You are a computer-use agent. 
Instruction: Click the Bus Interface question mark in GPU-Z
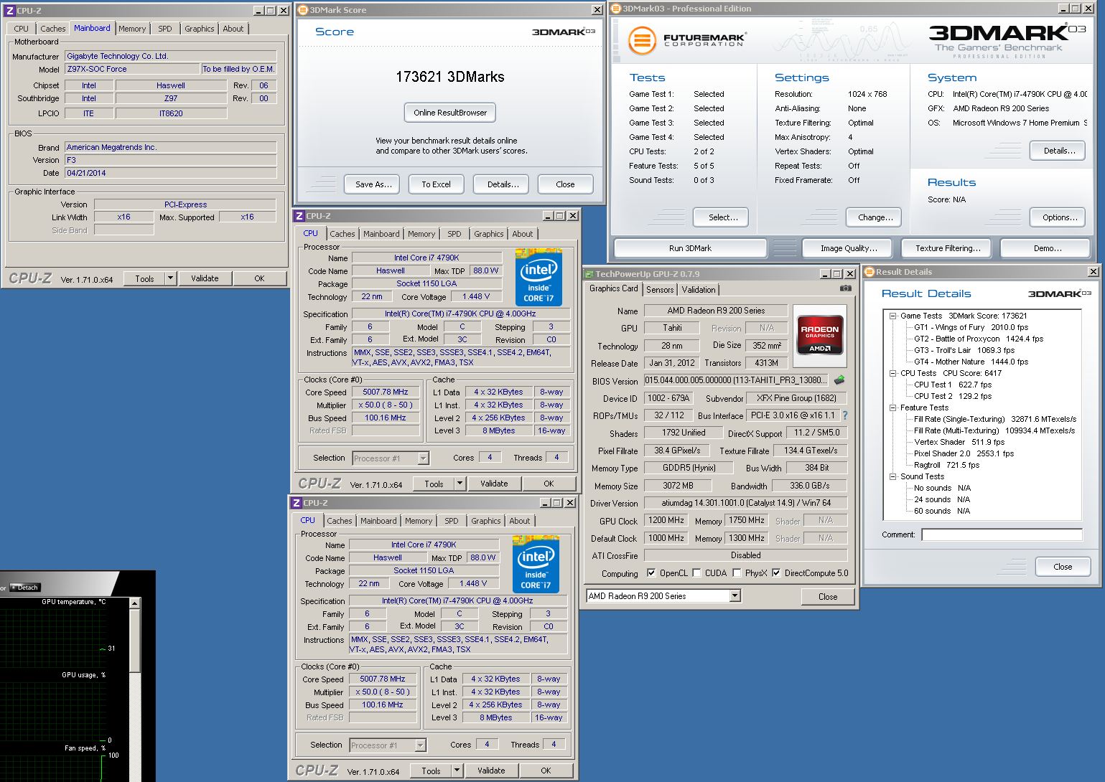(845, 415)
